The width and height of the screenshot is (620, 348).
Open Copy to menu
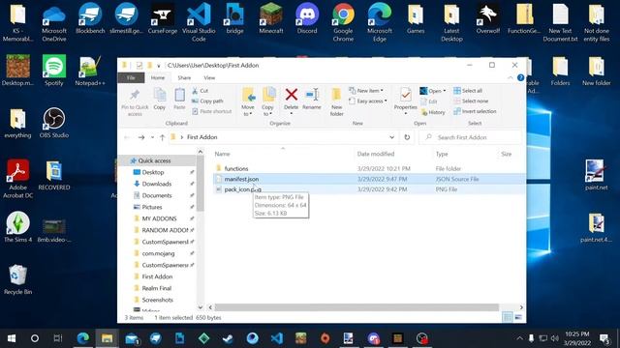(x=267, y=101)
